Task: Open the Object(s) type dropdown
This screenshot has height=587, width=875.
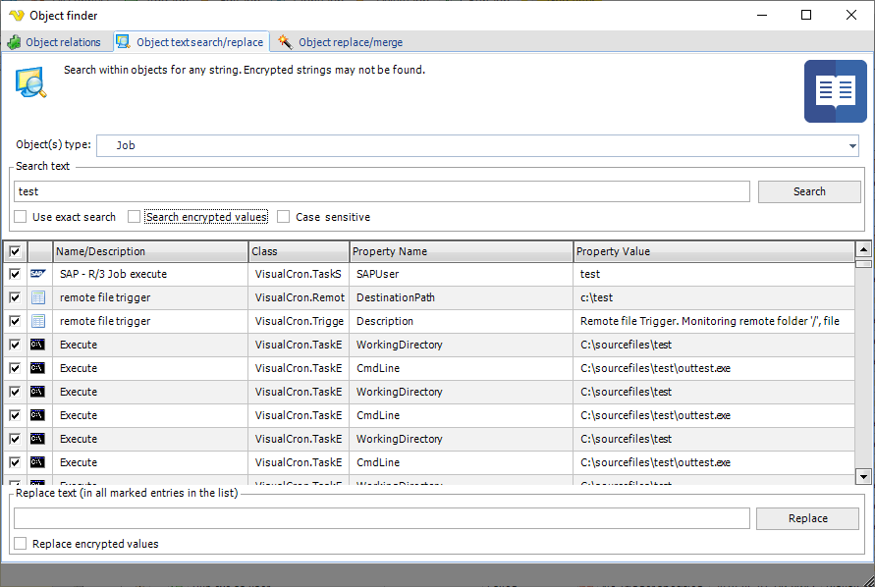Action: click(850, 145)
